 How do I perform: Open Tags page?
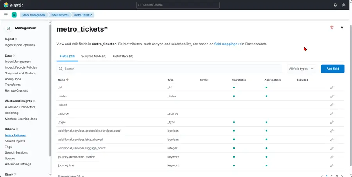point(8,147)
